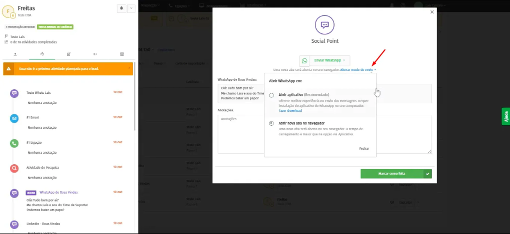
Task: Select the #1 Ligação activity title
Action: point(34,142)
